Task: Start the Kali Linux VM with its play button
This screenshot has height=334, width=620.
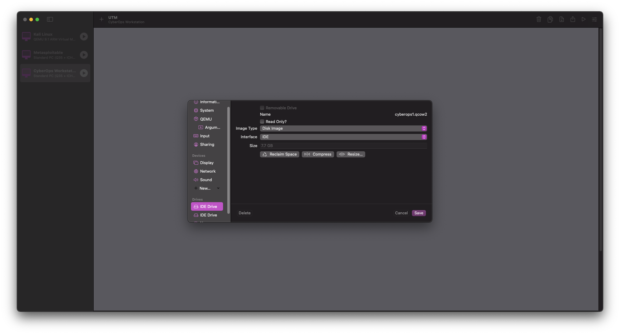Action: (84, 37)
